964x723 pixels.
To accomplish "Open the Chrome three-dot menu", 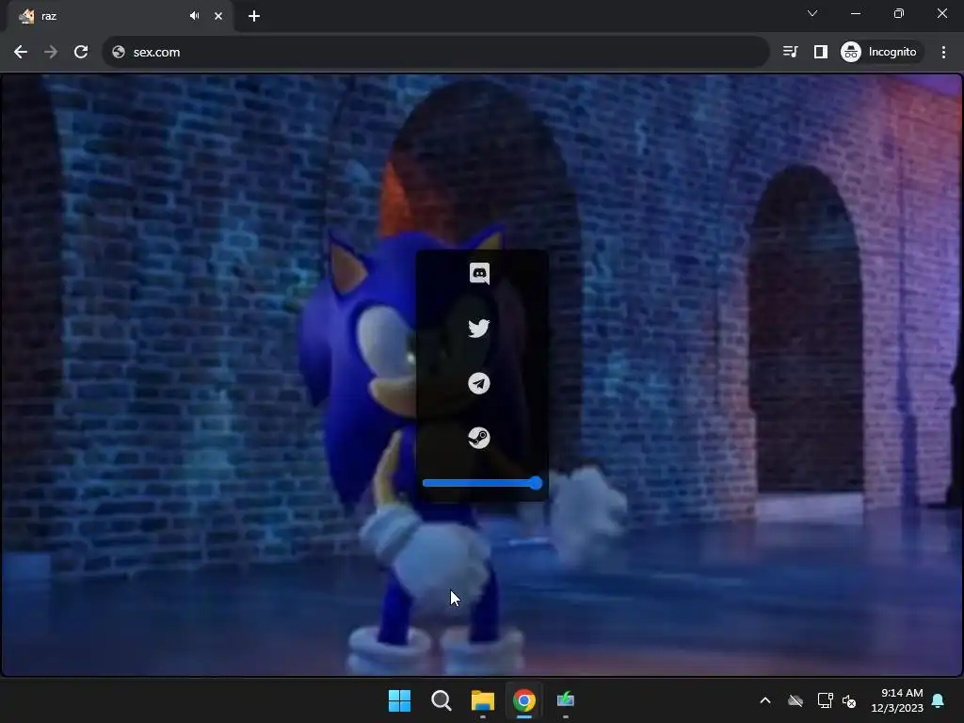I will (x=943, y=52).
